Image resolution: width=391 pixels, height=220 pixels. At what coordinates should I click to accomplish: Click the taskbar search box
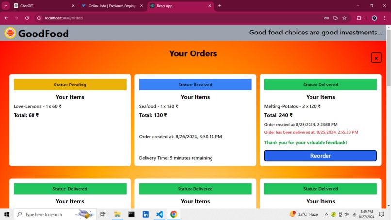tap(55, 214)
